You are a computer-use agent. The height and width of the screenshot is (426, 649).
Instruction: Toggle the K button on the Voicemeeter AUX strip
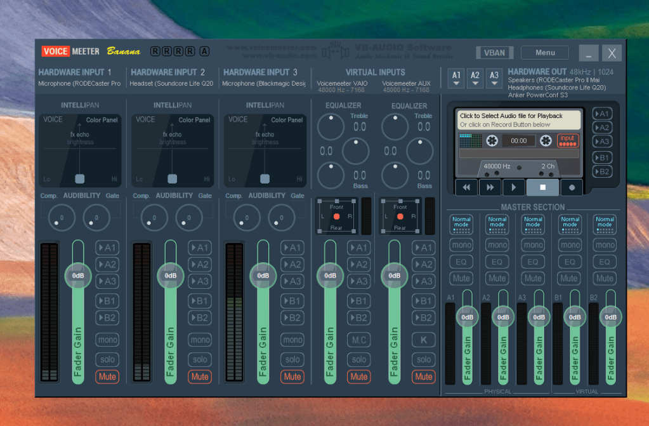pyautogui.click(x=423, y=340)
